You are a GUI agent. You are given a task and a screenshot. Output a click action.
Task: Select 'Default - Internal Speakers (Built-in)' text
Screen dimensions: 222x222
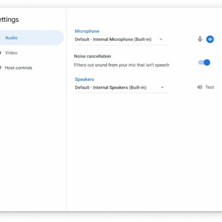pyautogui.click(x=111, y=87)
